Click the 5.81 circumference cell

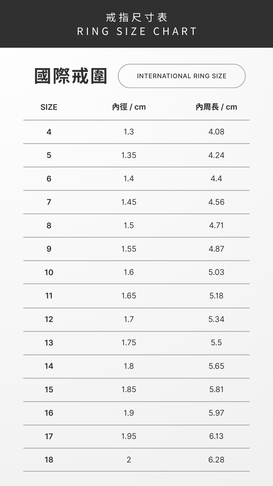point(216,390)
